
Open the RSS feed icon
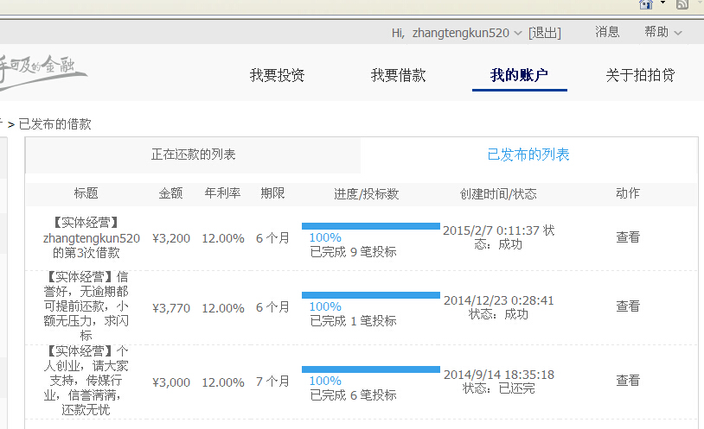[682, 4]
